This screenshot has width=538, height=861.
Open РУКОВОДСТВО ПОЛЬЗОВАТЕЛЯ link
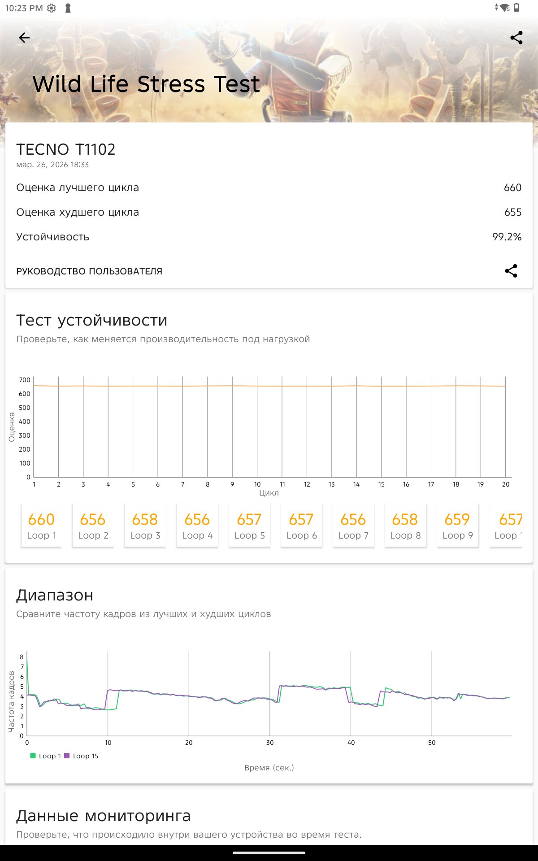point(89,271)
